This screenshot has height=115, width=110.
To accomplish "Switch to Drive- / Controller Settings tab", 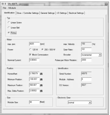I will click(28, 13).
